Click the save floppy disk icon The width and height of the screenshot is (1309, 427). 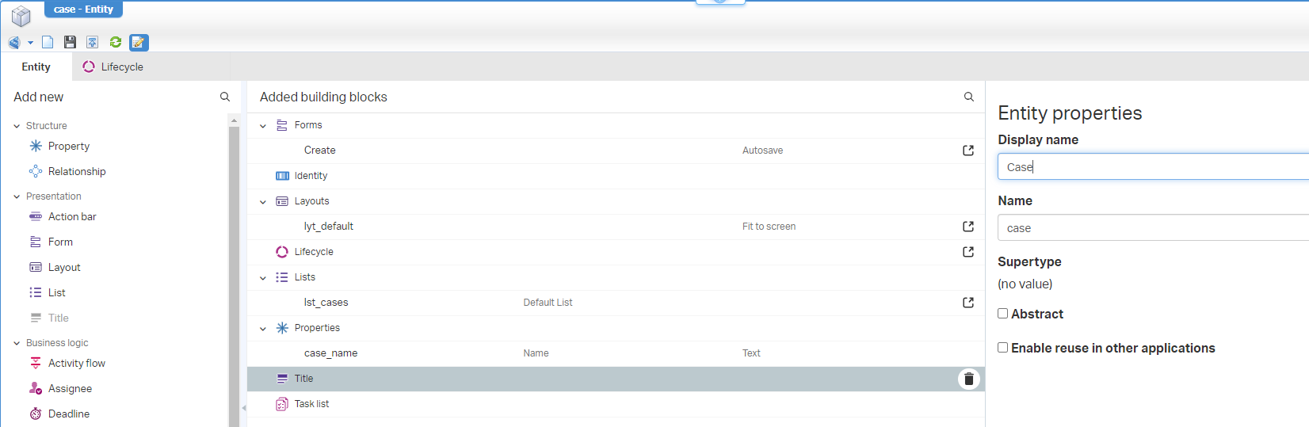point(70,42)
